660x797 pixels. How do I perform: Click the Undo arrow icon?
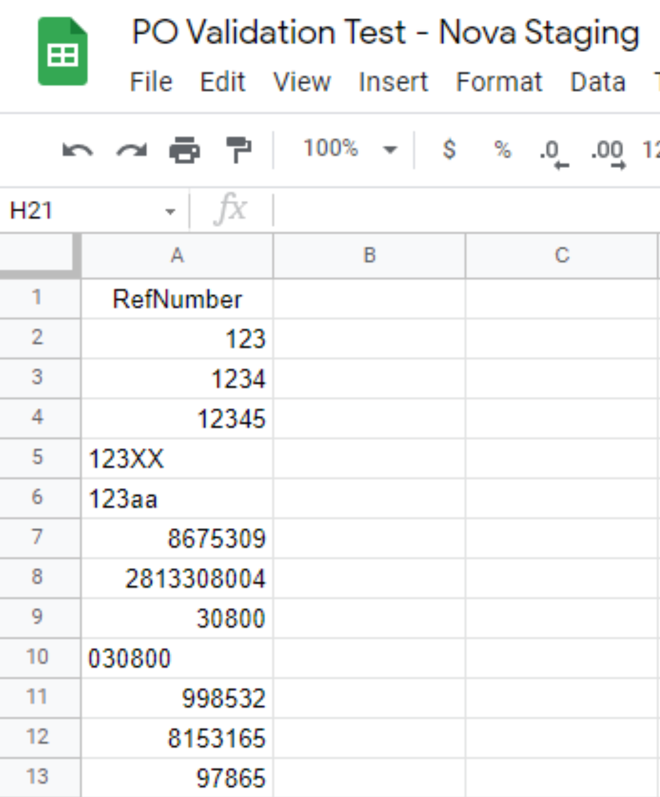pos(77,150)
